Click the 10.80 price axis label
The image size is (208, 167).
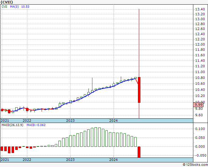[x=200, y=78]
